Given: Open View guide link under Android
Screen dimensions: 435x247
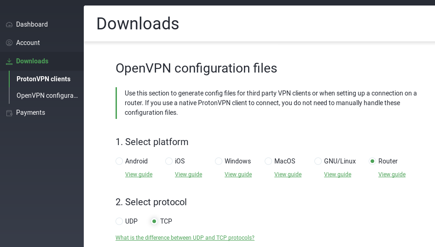Looking at the screenshot, I should pos(139,174).
